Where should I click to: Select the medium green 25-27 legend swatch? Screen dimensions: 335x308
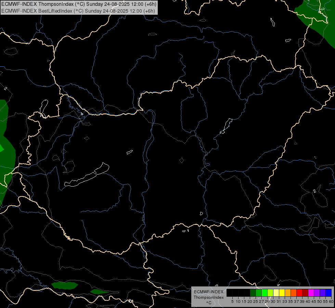259,293
